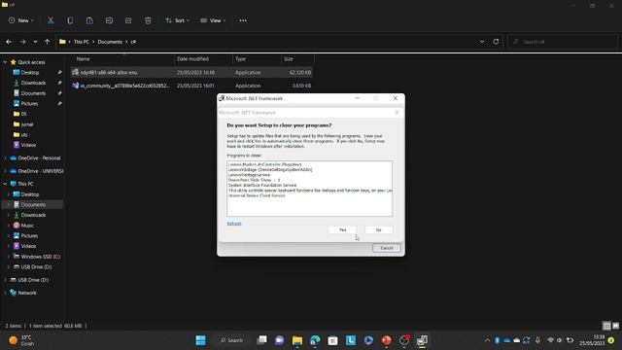Click This PC in the address breadcrumb

pyautogui.click(x=82, y=42)
